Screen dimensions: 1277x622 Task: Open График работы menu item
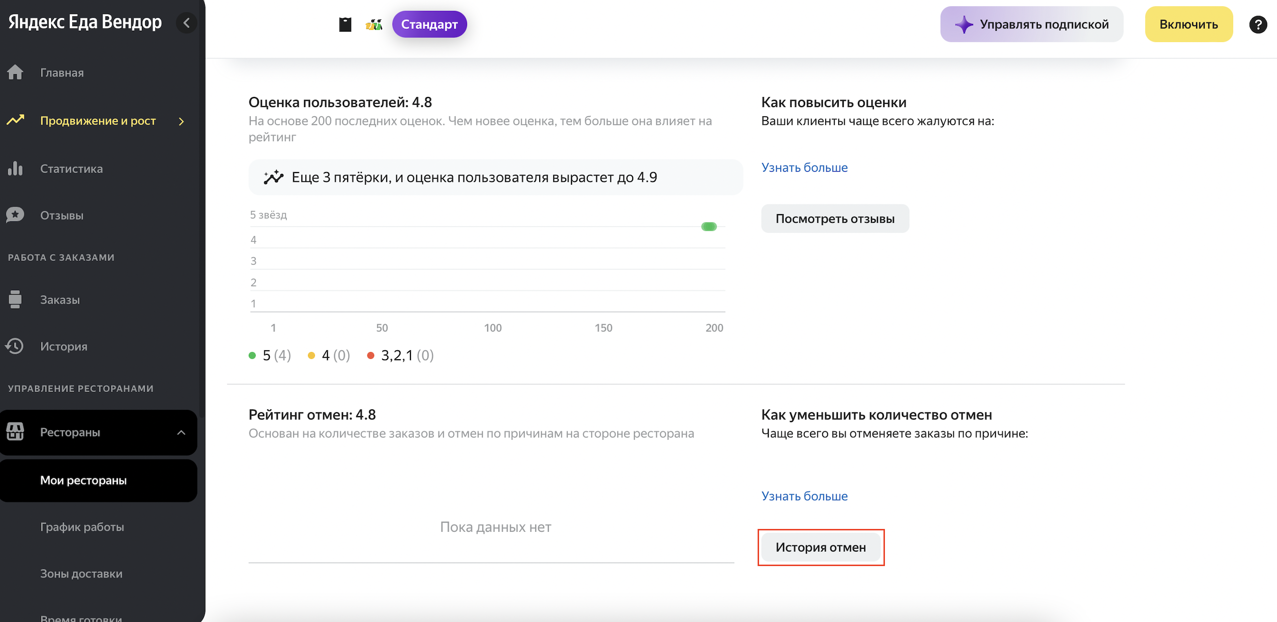pyautogui.click(x=82, y=527)
